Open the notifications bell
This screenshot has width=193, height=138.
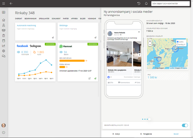[x=146, y=3]
